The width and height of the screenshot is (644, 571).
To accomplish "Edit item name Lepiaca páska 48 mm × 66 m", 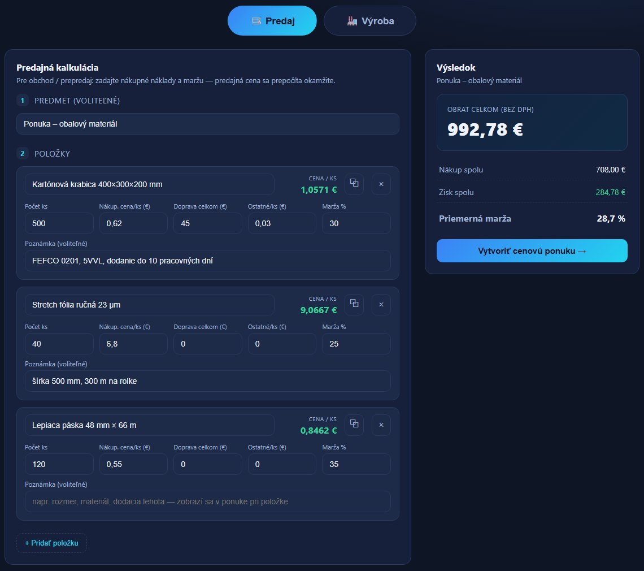I will coord(150,425).
